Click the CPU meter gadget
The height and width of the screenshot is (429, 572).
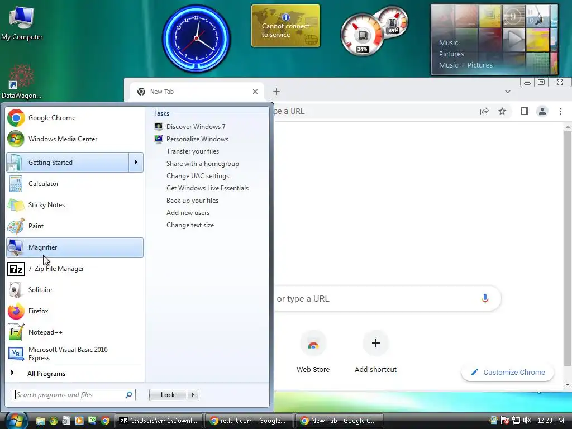click(x=363, y=35)
